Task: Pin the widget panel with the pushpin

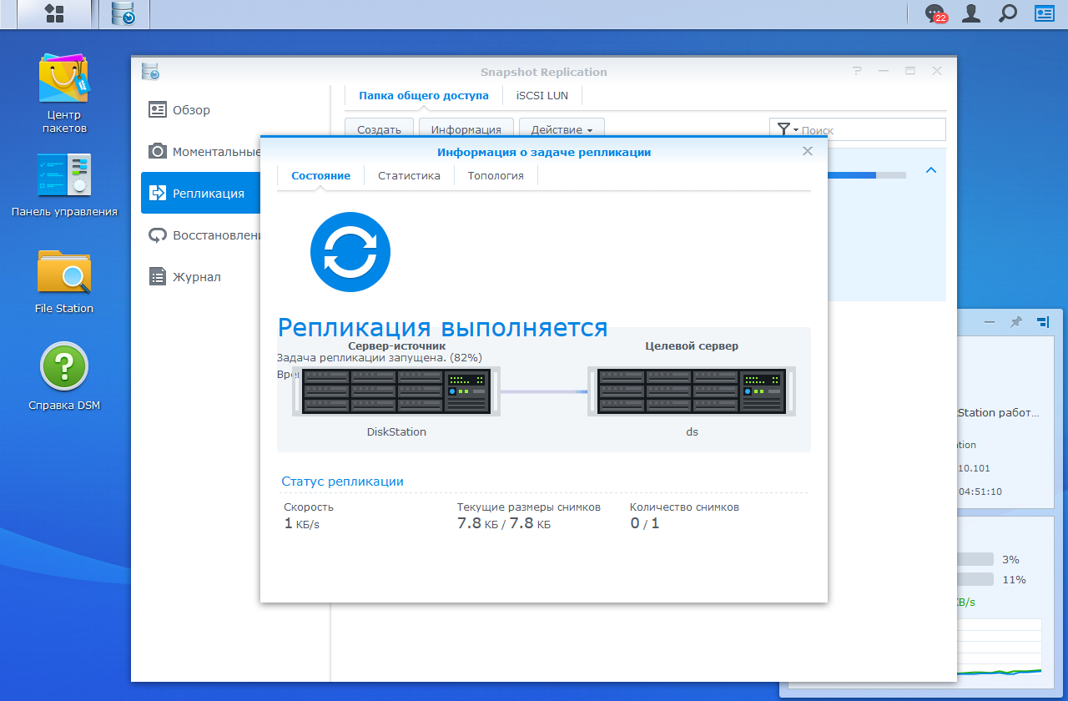Action: (1015, 322)
